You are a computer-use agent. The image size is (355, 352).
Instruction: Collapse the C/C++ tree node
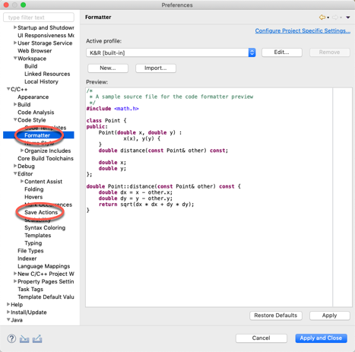pos(8,89)
